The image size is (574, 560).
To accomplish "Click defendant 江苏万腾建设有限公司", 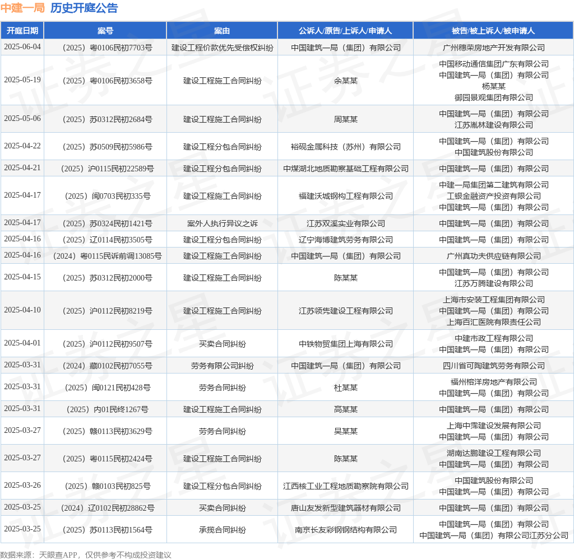I will click(493, 284).
